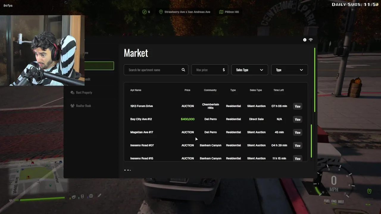Click the Realtor Book people icon
Screen dimensions: 381x214
72,106
